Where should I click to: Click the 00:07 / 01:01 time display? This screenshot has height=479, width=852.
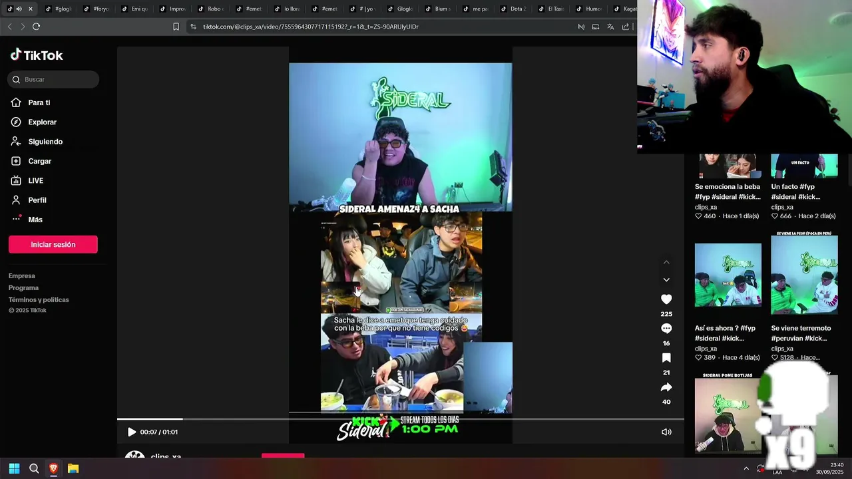(158, 432)
